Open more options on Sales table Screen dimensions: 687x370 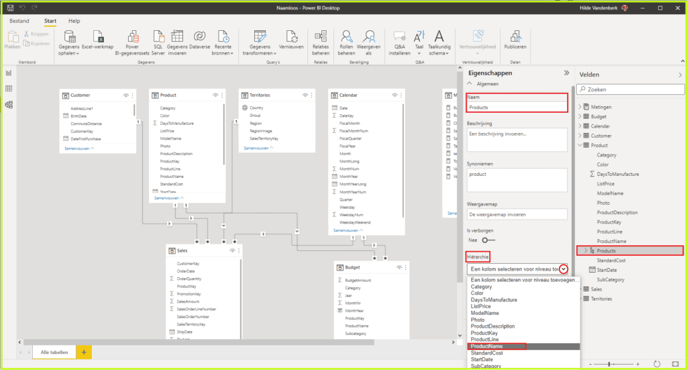pos(239,250)
